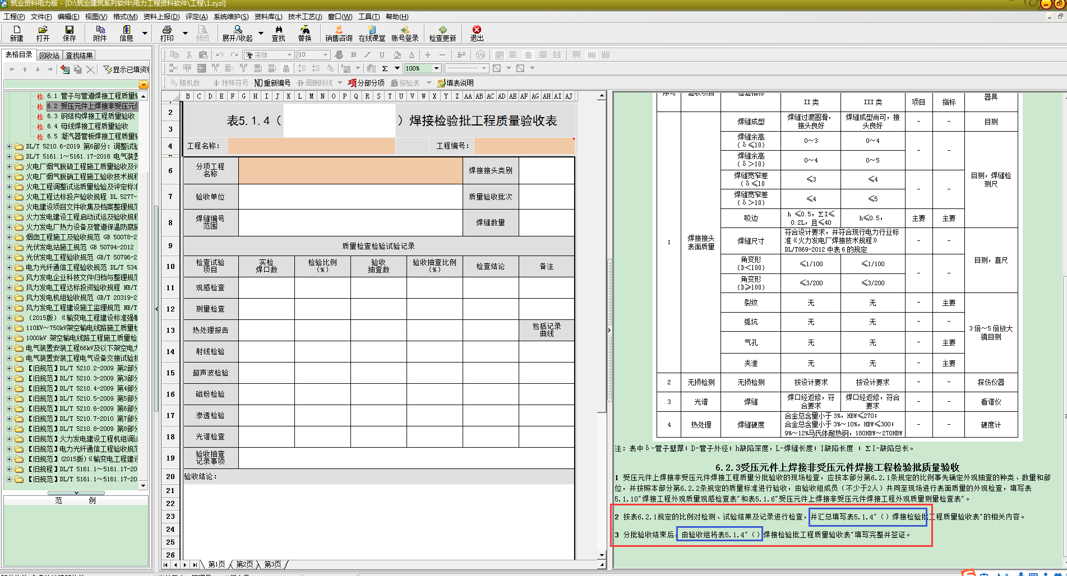Open the 帮助(H) menu
Viewport: 1067px width, 576px height.
pos(397,17)
